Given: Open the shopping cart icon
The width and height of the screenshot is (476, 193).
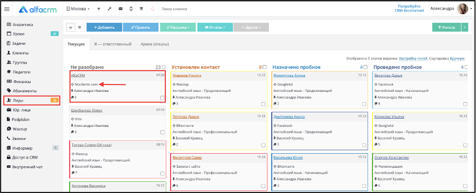Looking at the screenshot, I should pyautogui.click(x=141, y=9).
